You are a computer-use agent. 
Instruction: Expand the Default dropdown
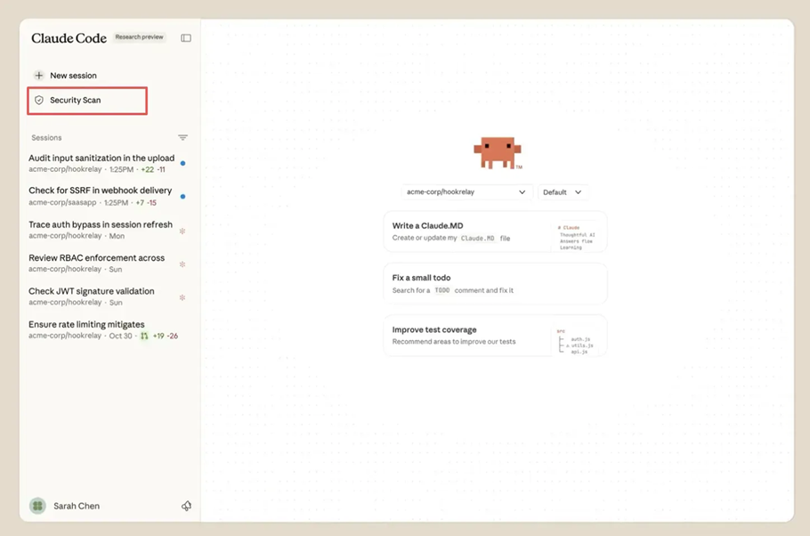[x=562, y=192]
